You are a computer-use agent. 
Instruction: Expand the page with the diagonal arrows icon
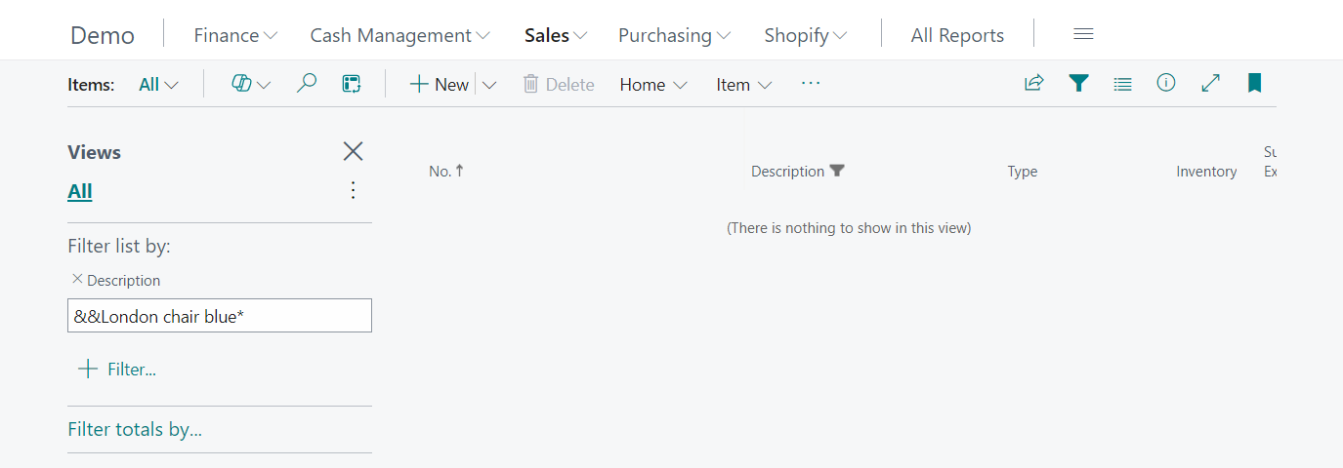pyautogui.click(x=1210, y=84)
